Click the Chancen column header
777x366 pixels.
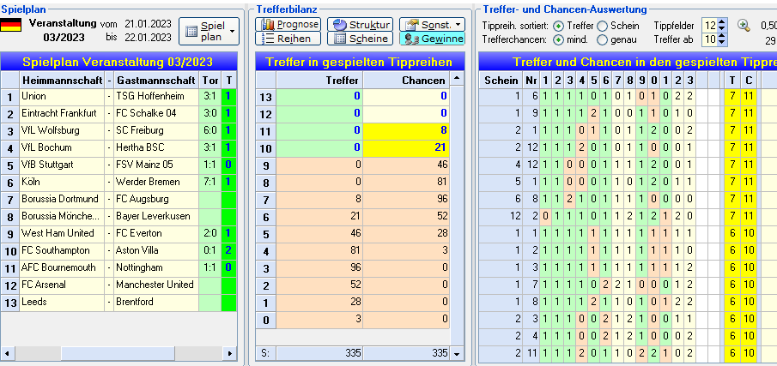tap(406, 80)
